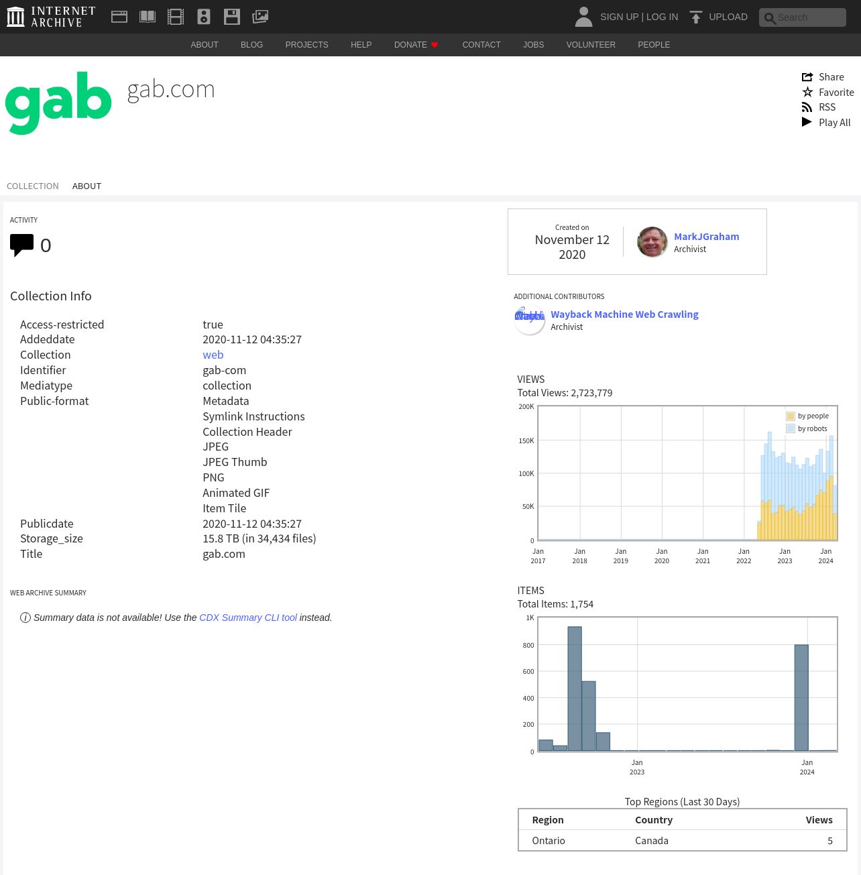Select the ABOUT tab under the title
The width and height of the screenshot is (861, 875).
pos(87,186)
